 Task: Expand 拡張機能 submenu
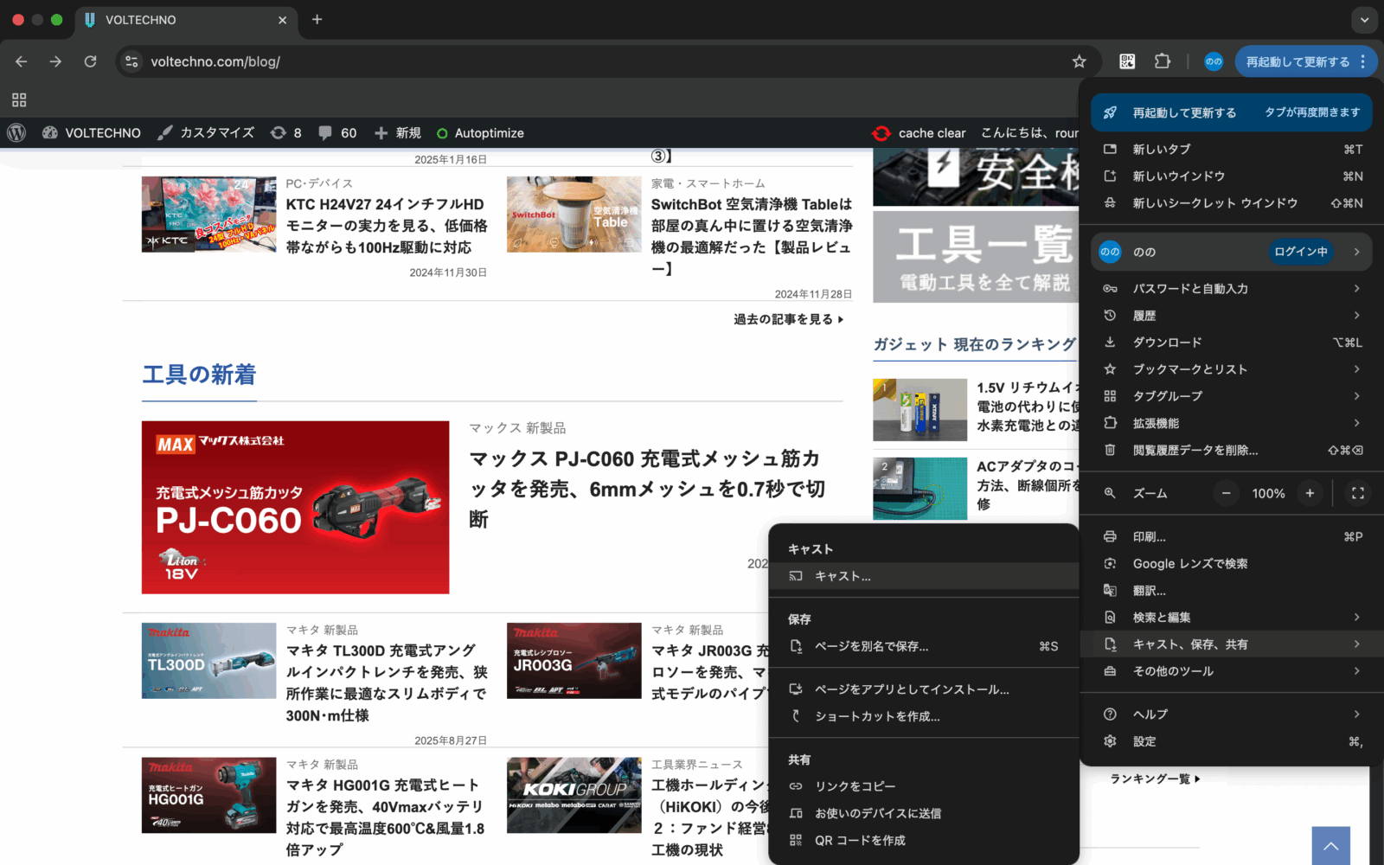(1232, 423)
